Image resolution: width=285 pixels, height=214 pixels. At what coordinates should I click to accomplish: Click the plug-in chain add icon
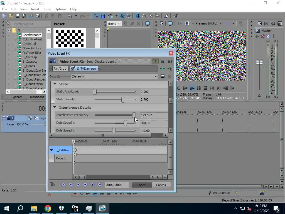(163, 69)
